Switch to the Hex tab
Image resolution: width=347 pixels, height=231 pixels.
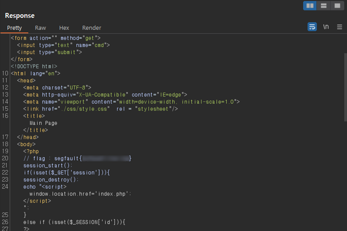coord(64,28)
